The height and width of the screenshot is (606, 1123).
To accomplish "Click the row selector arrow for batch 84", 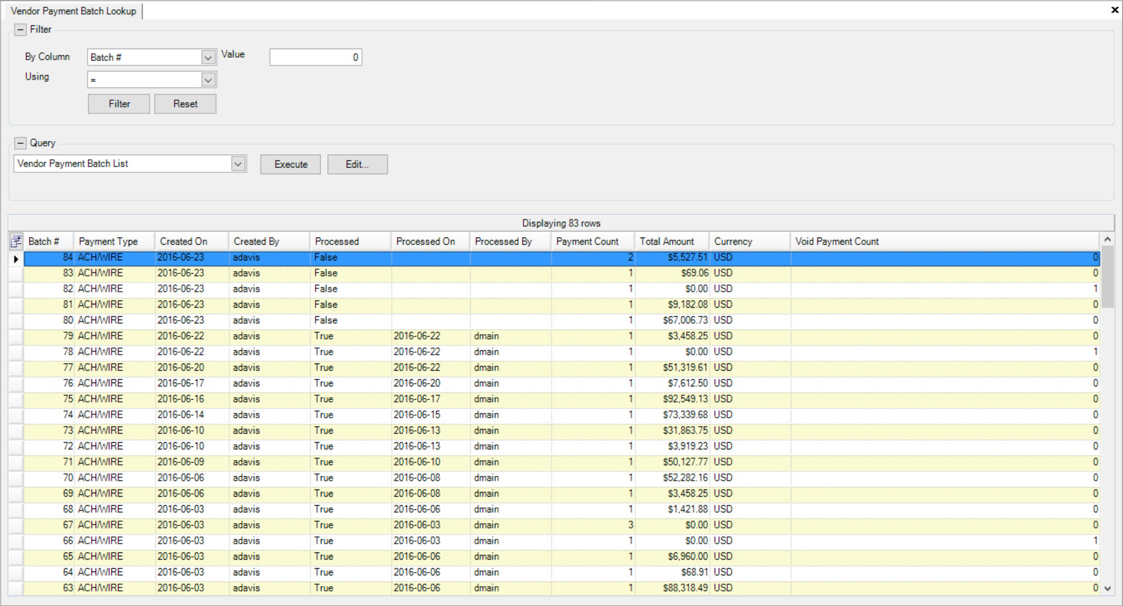I will click(15, 259).
